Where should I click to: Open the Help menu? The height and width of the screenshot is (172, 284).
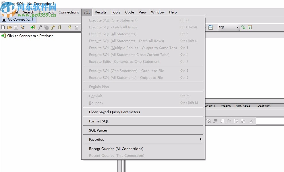[173, 12]
